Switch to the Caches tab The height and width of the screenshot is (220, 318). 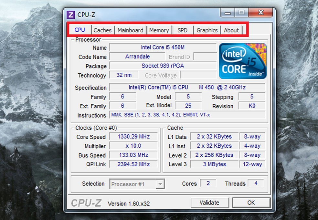pos(102,30)
